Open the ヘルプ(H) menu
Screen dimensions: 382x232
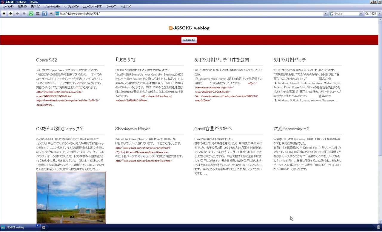point(126,7)
